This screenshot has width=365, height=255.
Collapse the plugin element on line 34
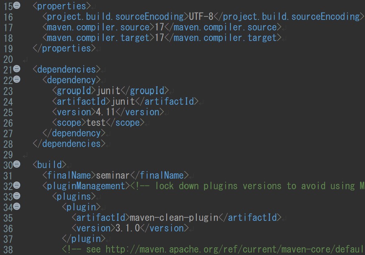tap(17, 206)
